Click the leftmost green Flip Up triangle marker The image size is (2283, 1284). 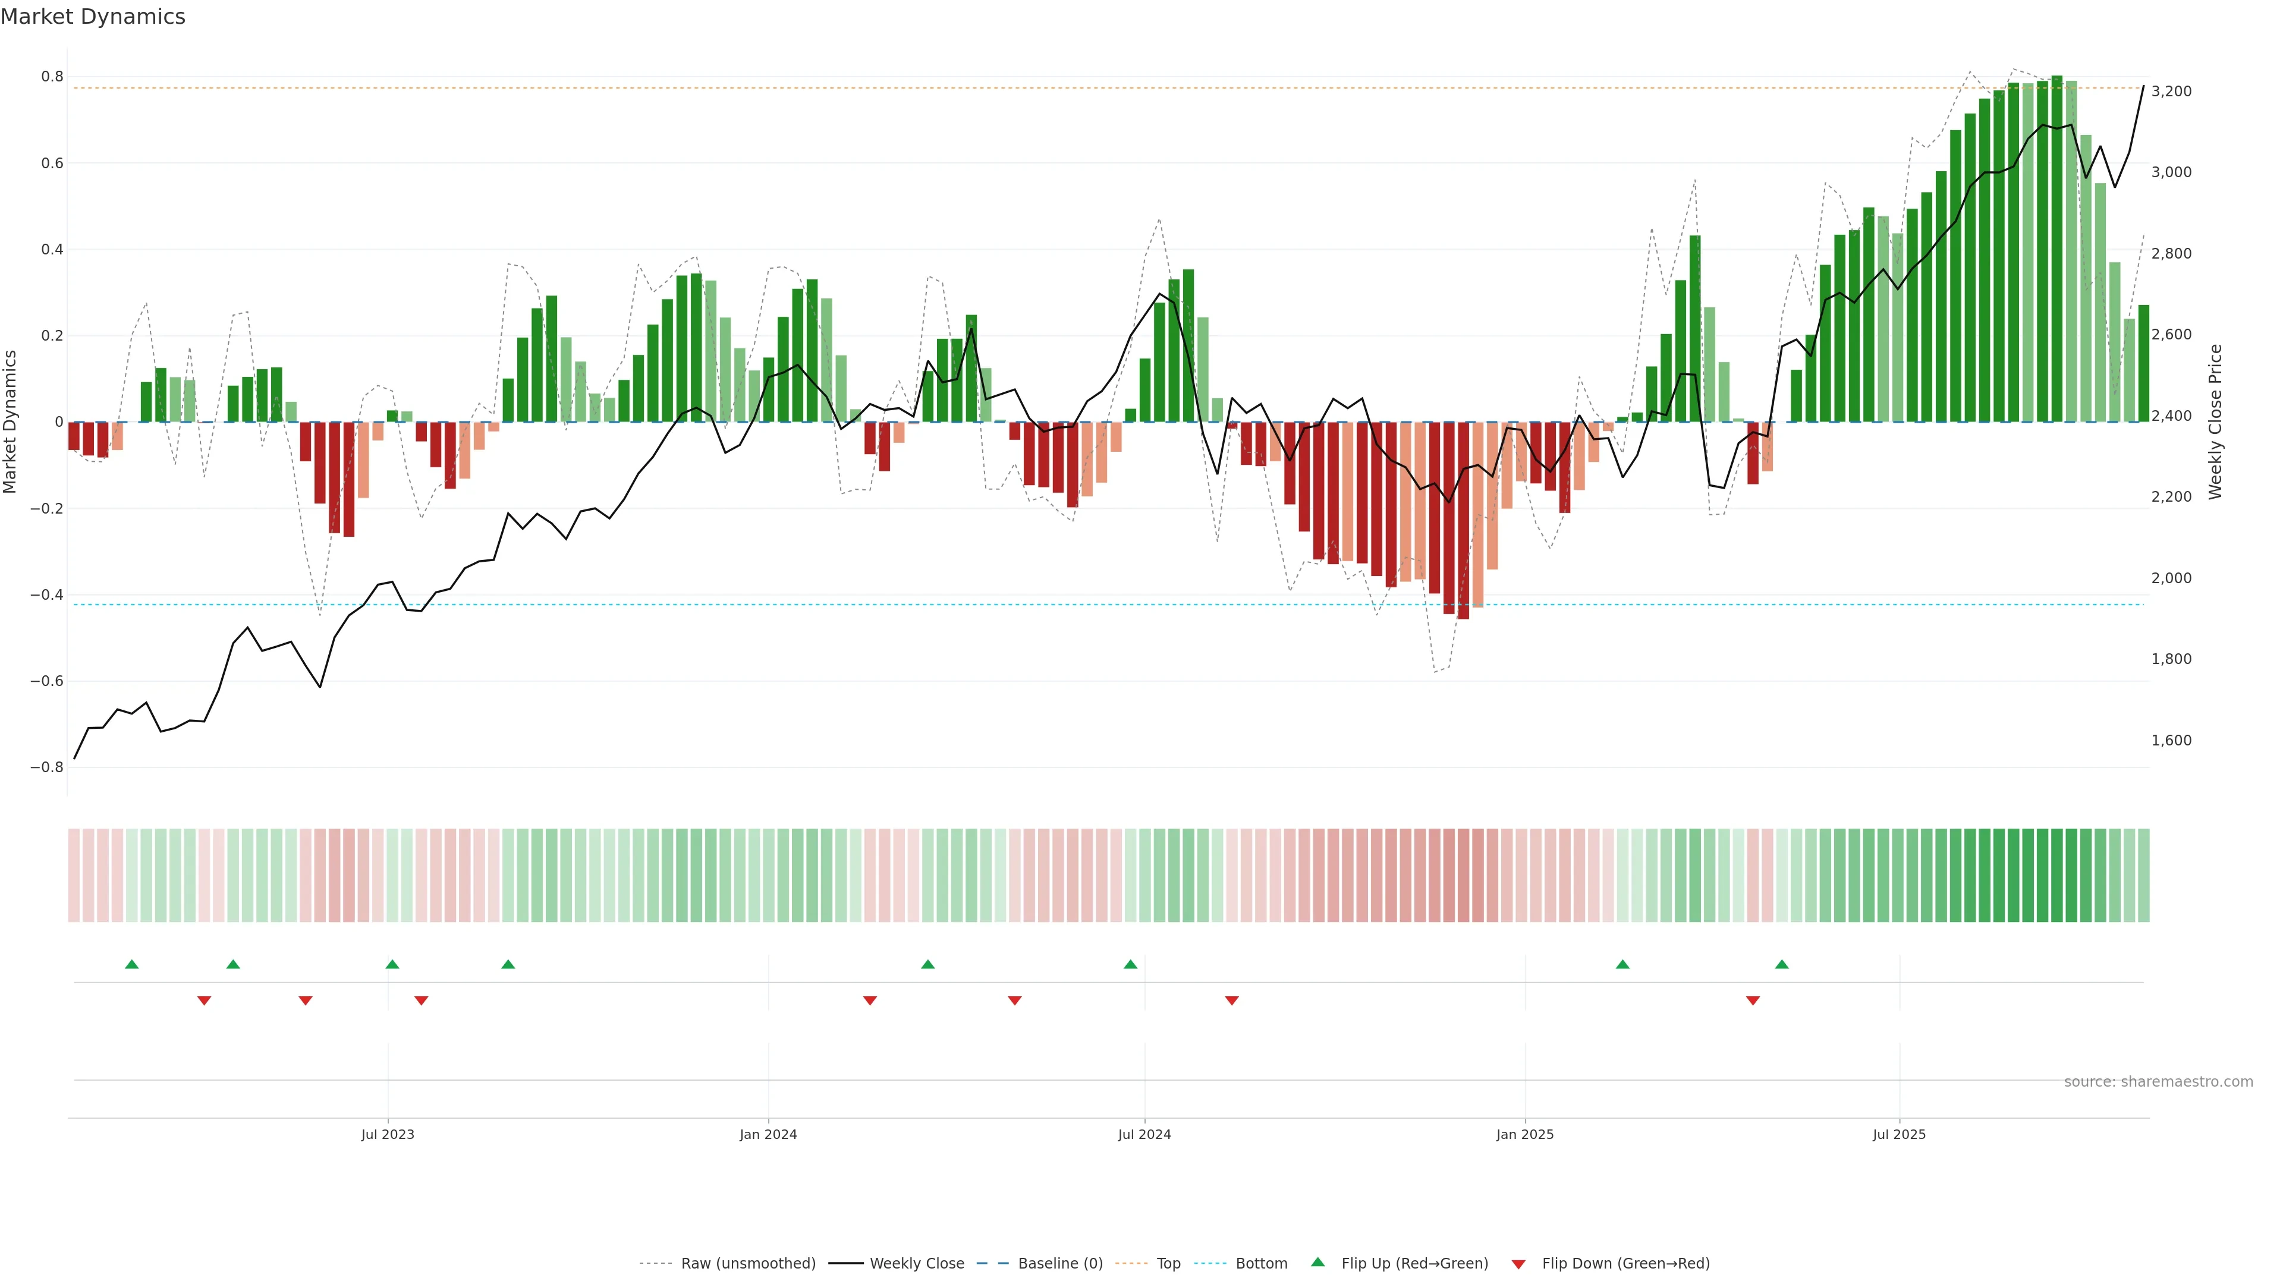[132, 964]
